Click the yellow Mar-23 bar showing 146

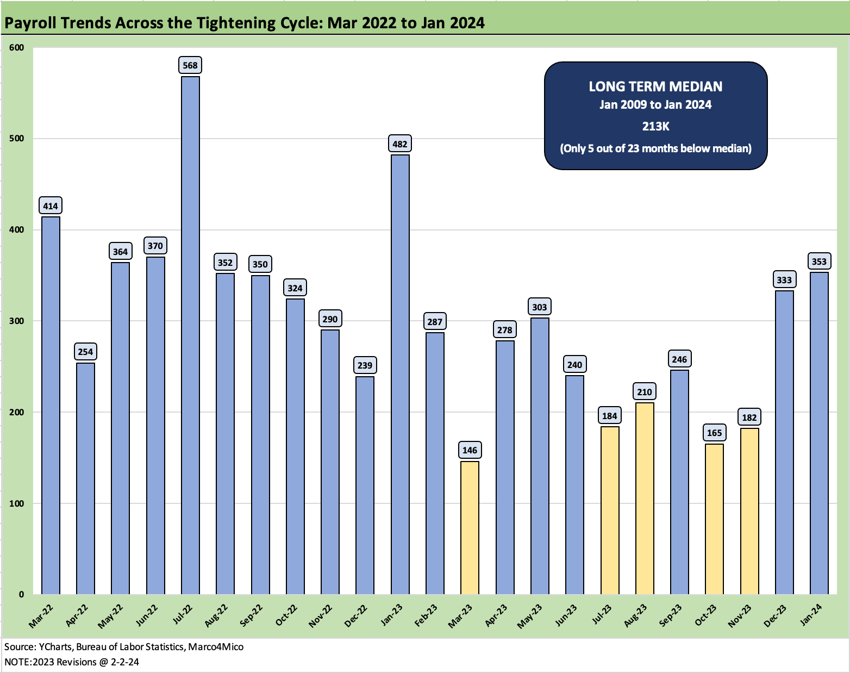pos(468,527)
